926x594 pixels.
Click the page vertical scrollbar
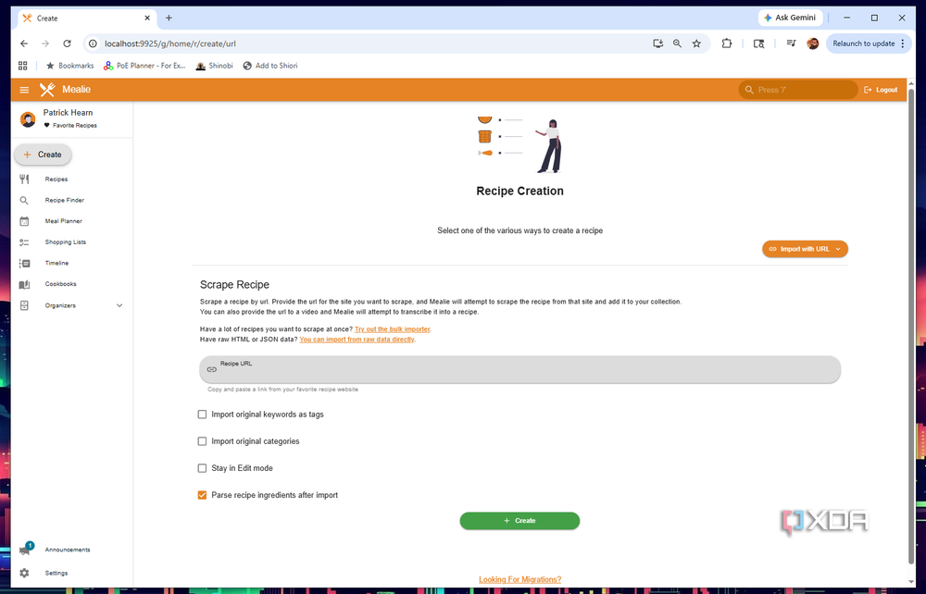pos(910,328)
